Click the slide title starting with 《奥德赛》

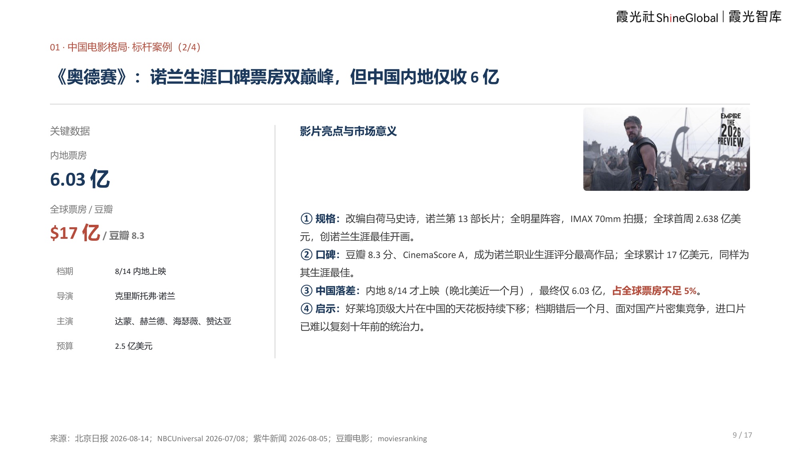click(x=277, y=77)
